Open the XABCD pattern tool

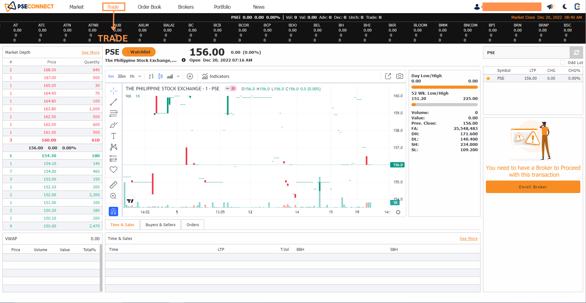pos(113,147)
